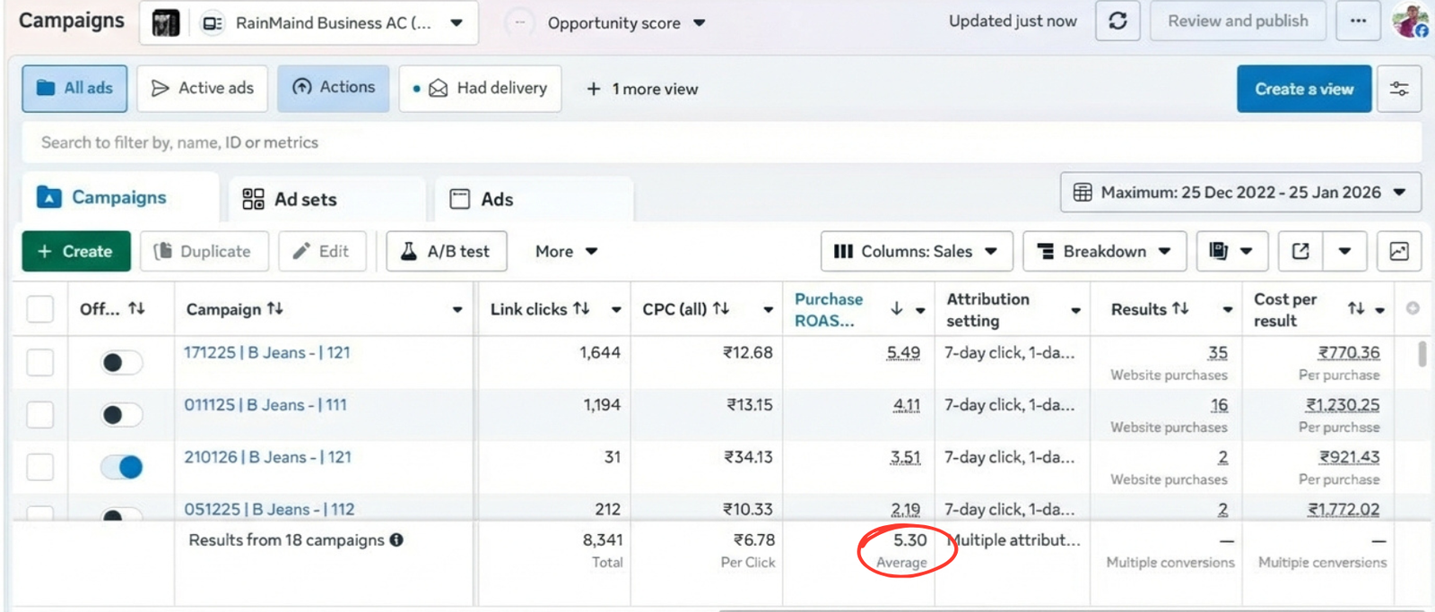Open campaign 210126 | B Jeans - | 121

(267, 457)
